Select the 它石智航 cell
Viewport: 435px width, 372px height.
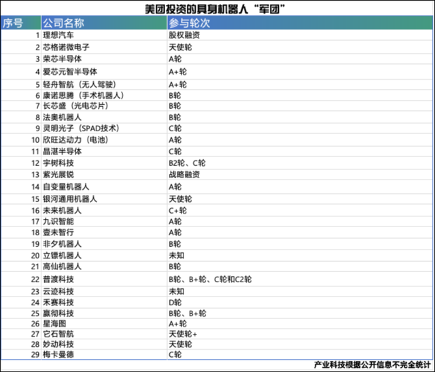pos(104,334)
